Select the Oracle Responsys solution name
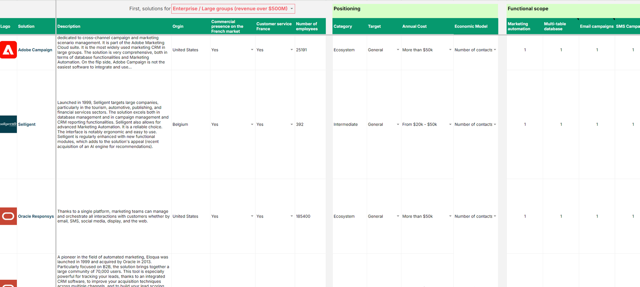This screenshot has height=287, width=640. tap(36, 216)
